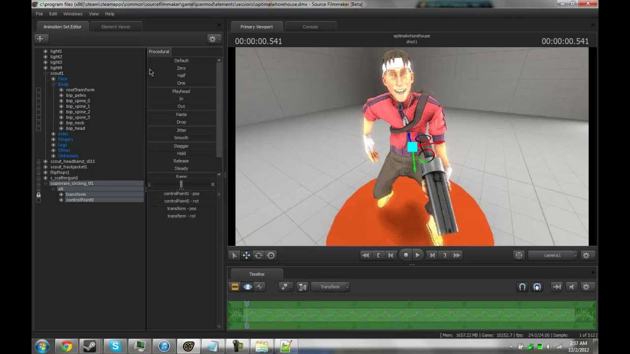Activate the viewport move manipulator tool
The image size is (630, 354).
246,255
